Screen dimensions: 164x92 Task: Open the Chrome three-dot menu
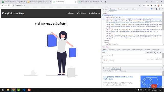point(162,6)
